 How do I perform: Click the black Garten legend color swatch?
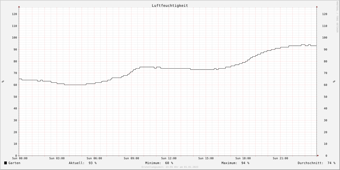(5, 163)
